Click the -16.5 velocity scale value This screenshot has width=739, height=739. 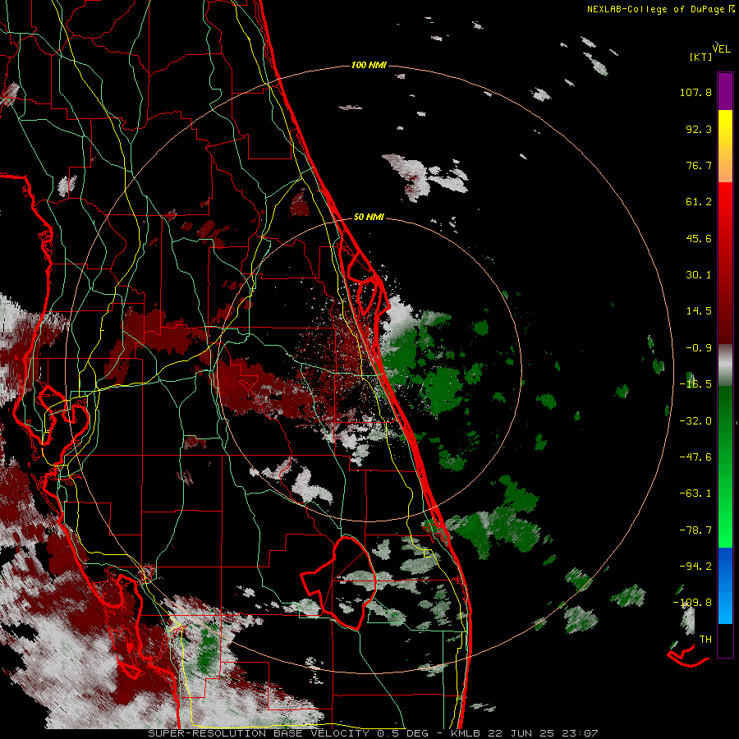point(695,384)
